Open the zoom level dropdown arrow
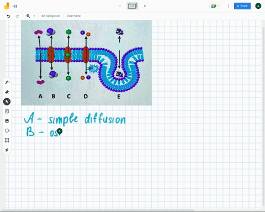This screenshot has height=212, width=265. 34,16
